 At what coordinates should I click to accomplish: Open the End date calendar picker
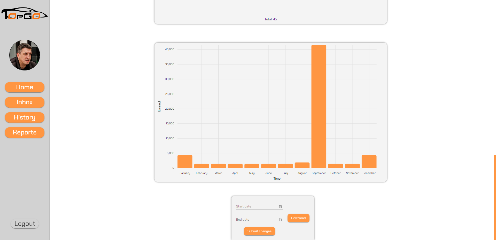tap(280, 220)
